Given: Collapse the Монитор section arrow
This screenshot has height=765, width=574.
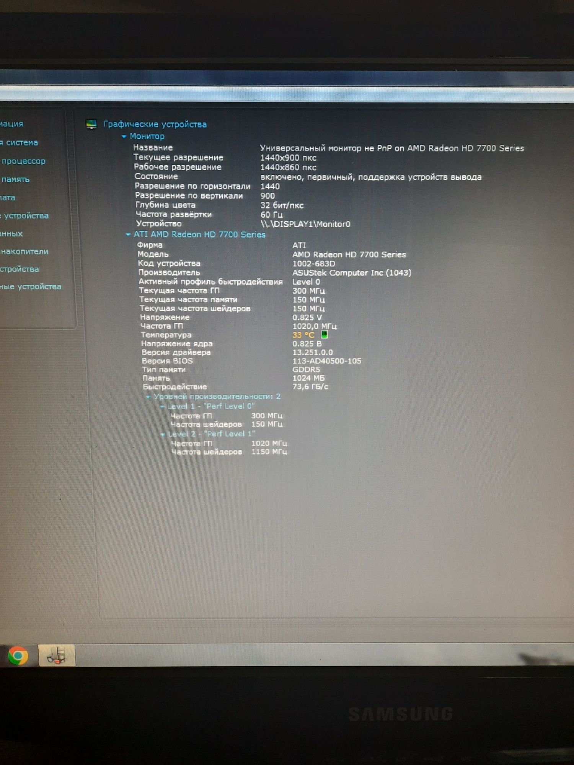Looking at the screenshot, I should (124, 137).
